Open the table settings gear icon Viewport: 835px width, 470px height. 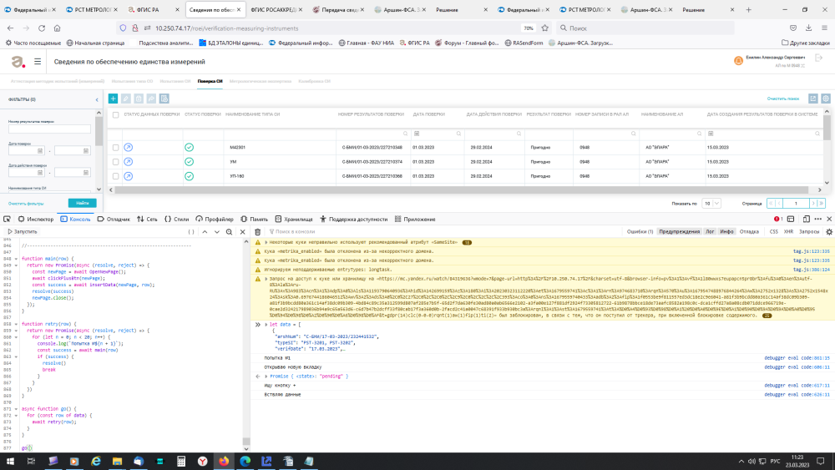(x=826, y=99)
